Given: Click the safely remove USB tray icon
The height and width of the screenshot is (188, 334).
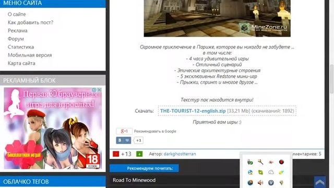Looking at the screenshot, I should click(250, 162).
